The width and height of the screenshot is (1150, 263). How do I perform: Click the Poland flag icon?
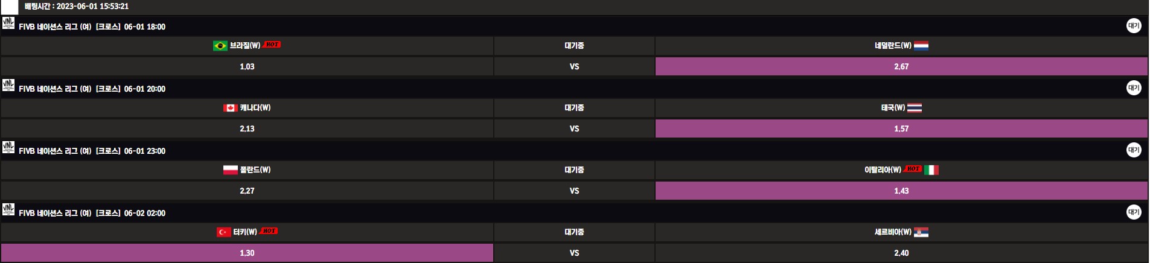(x=230, y=170)
